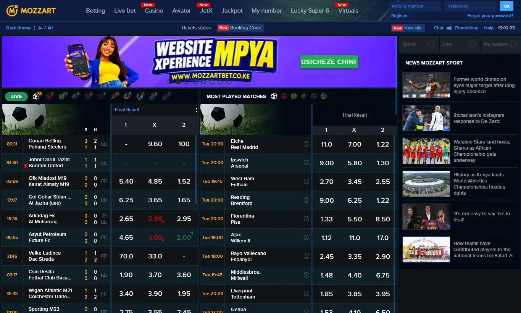Open My number page

[267, 11]
